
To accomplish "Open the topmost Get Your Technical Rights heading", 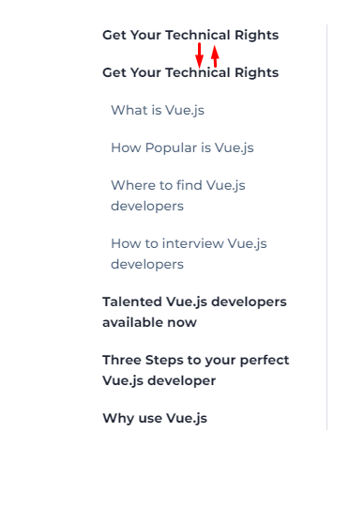I will [190, 35].
